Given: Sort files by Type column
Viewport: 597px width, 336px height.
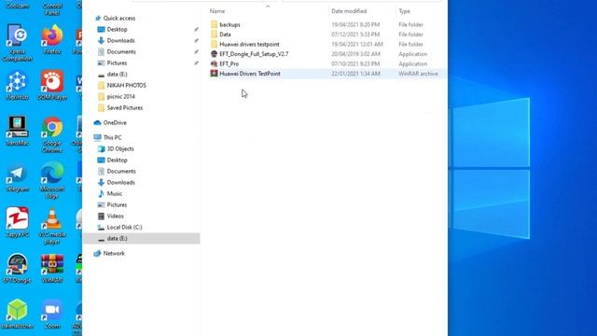Looking at the screenshot, I should click(x=404, y=11).
